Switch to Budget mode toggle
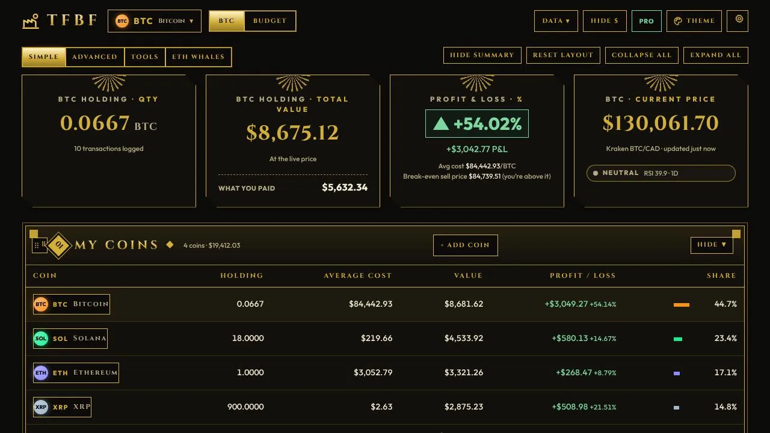The height and width of the screenshot is (433, 770). [270, 21]
